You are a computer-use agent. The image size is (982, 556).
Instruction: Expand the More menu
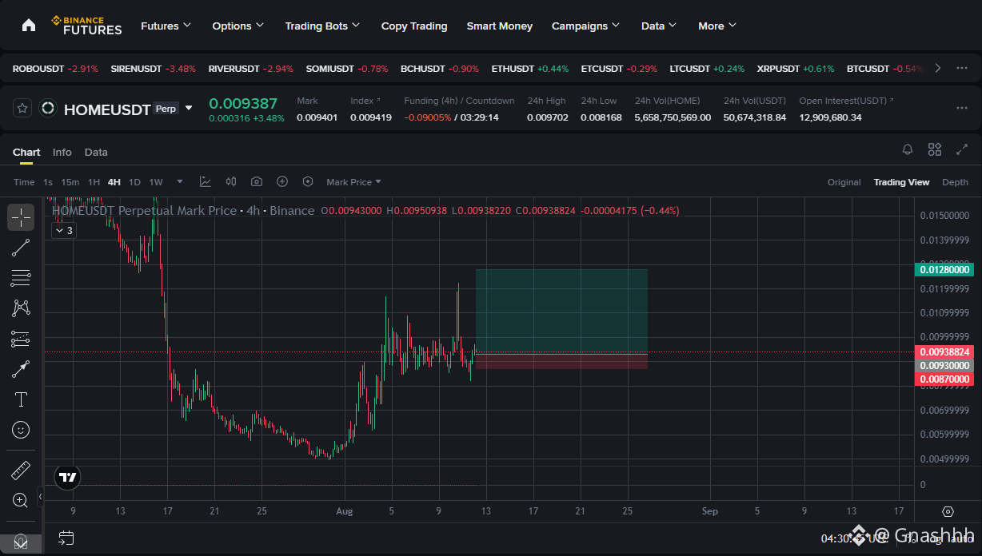pos(717,26)
